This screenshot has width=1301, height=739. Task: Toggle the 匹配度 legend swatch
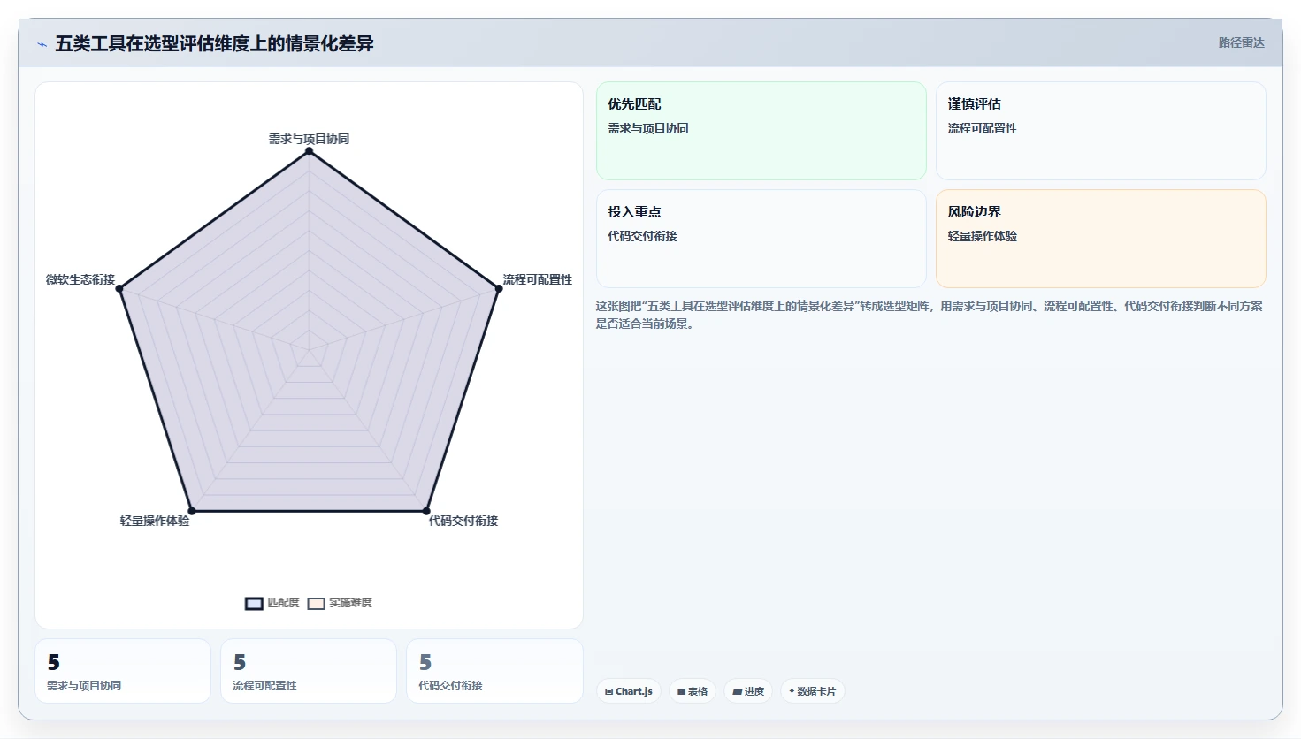tap(254, 604)
